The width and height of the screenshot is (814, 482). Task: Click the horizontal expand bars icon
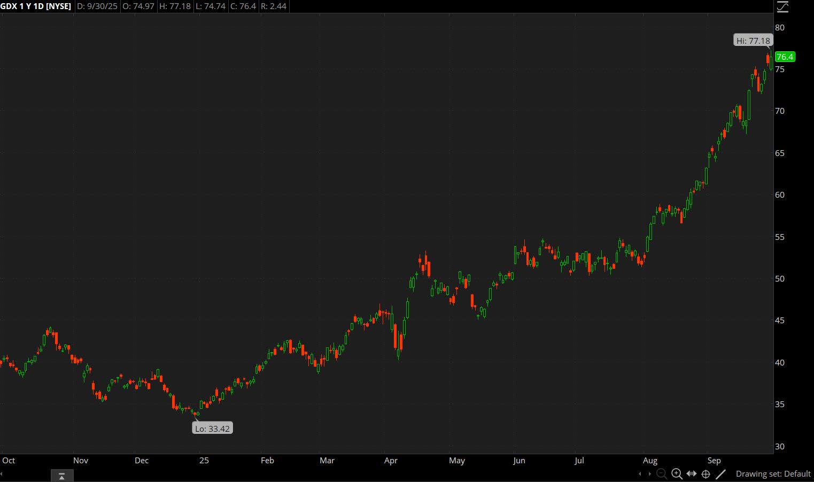click(692, 473)
